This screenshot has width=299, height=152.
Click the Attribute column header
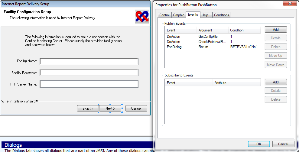click(x=236, y=83)
